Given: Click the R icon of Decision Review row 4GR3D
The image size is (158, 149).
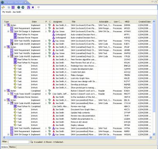Looking at the screenshot, I should point(15,38).
